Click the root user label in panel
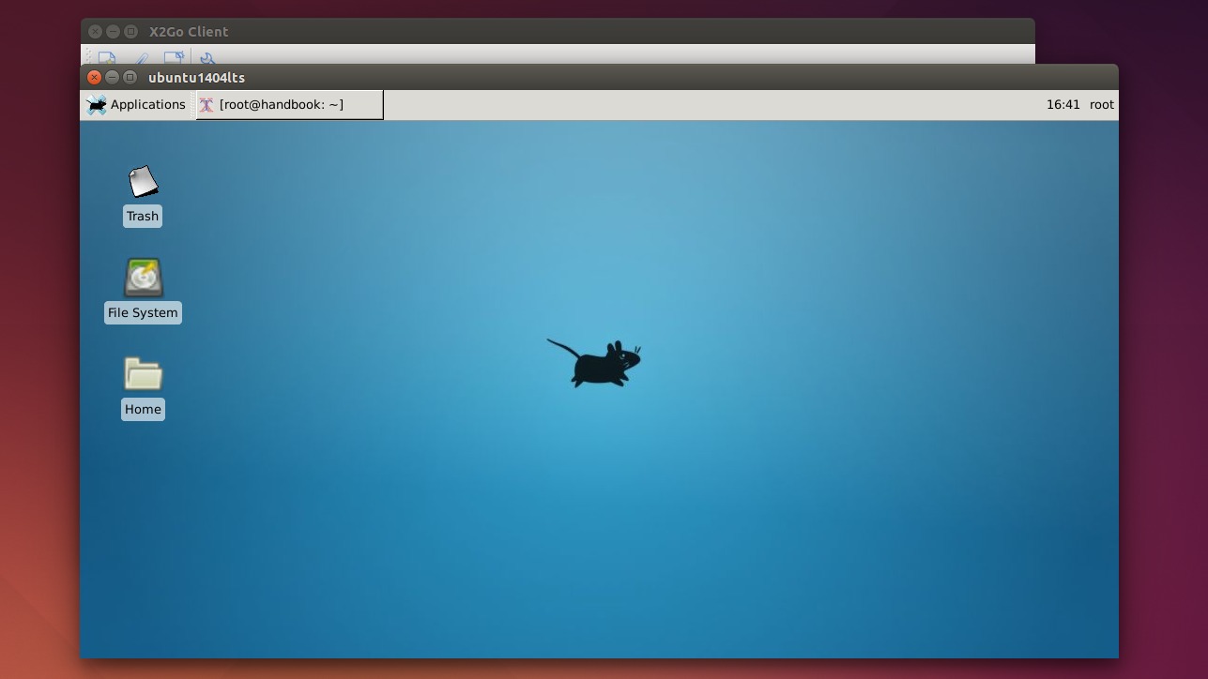1208x679 pixels. 1102,105
